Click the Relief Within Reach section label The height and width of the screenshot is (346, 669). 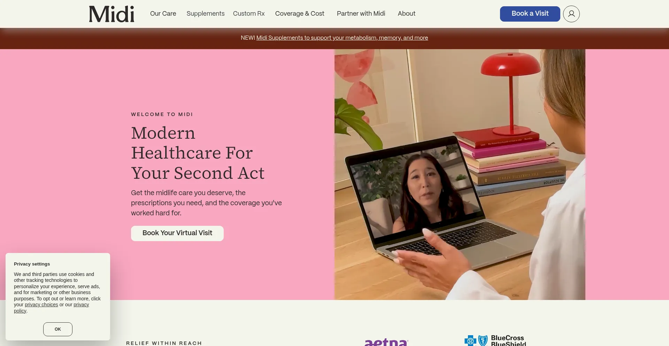click(x=164, y=343)
